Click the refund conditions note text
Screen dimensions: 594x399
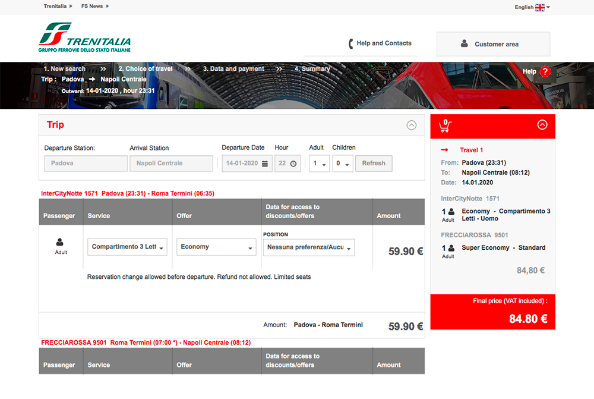[199, 277]
